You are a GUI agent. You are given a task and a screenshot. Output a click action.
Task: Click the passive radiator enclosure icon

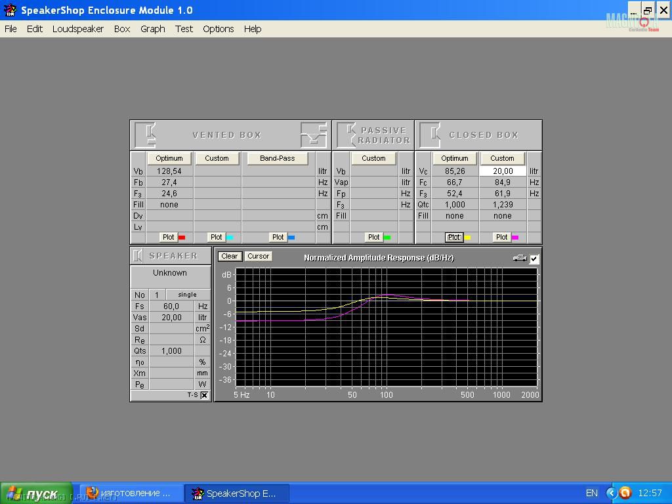[347, 135]
